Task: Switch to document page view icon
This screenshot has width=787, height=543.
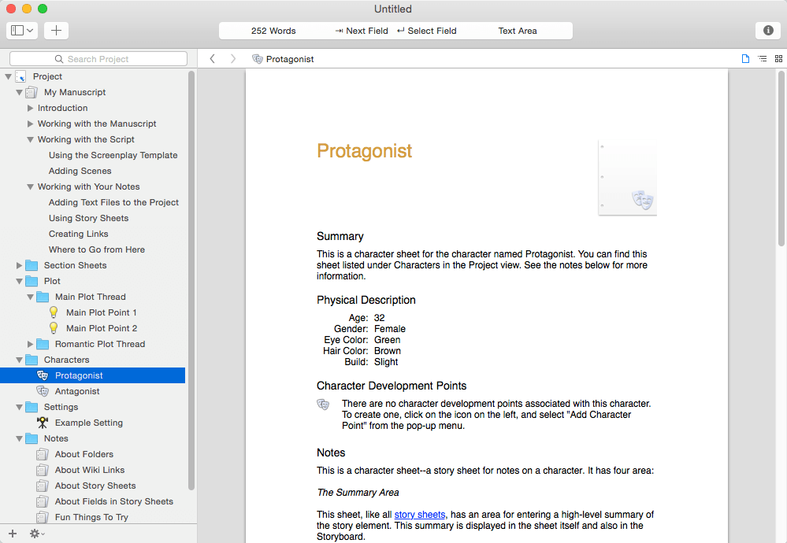Action: [745, 59]
